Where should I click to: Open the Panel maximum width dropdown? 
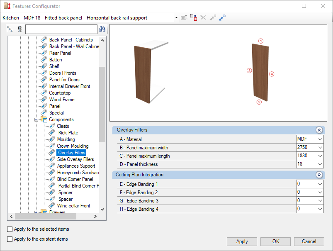320,148
